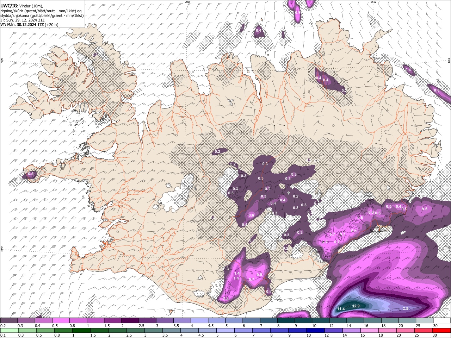Pick upper scale swatch between 0.2 and 0.3

point(9,321)
